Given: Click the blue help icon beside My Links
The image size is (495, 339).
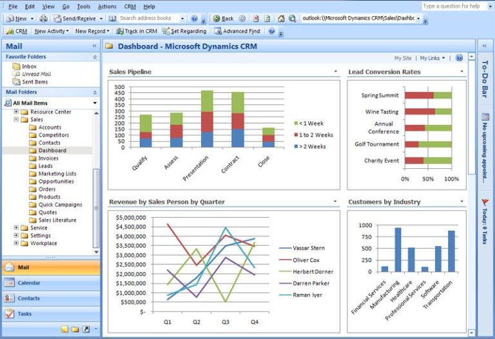Looking at the screenshot, I should point(459,58).
